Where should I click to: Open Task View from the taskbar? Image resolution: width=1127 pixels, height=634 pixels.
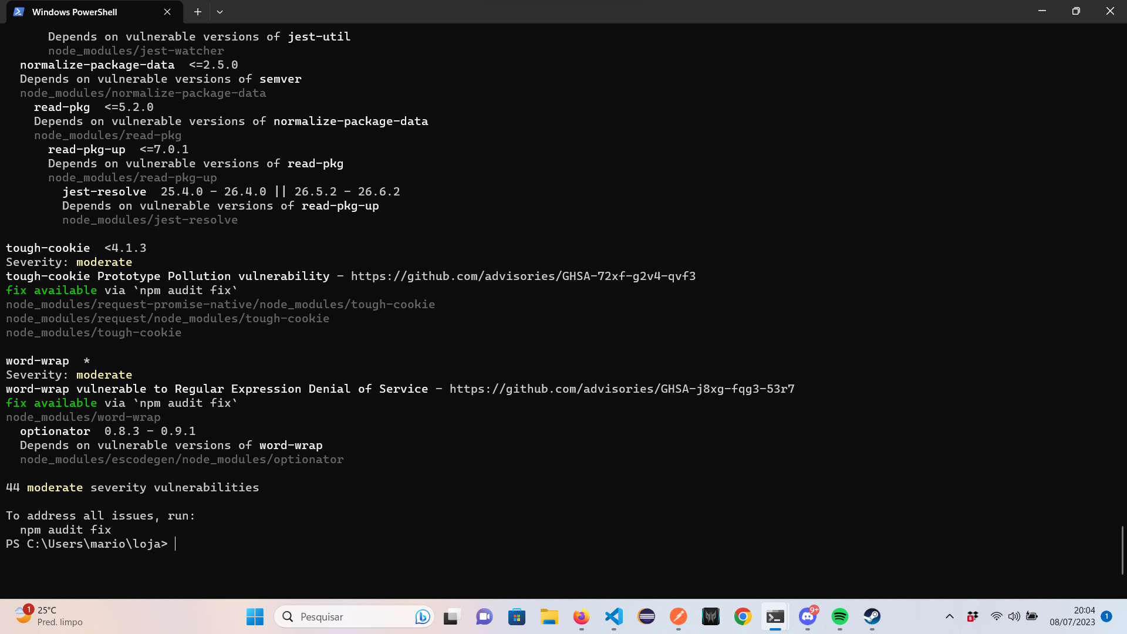coord(451,616)
